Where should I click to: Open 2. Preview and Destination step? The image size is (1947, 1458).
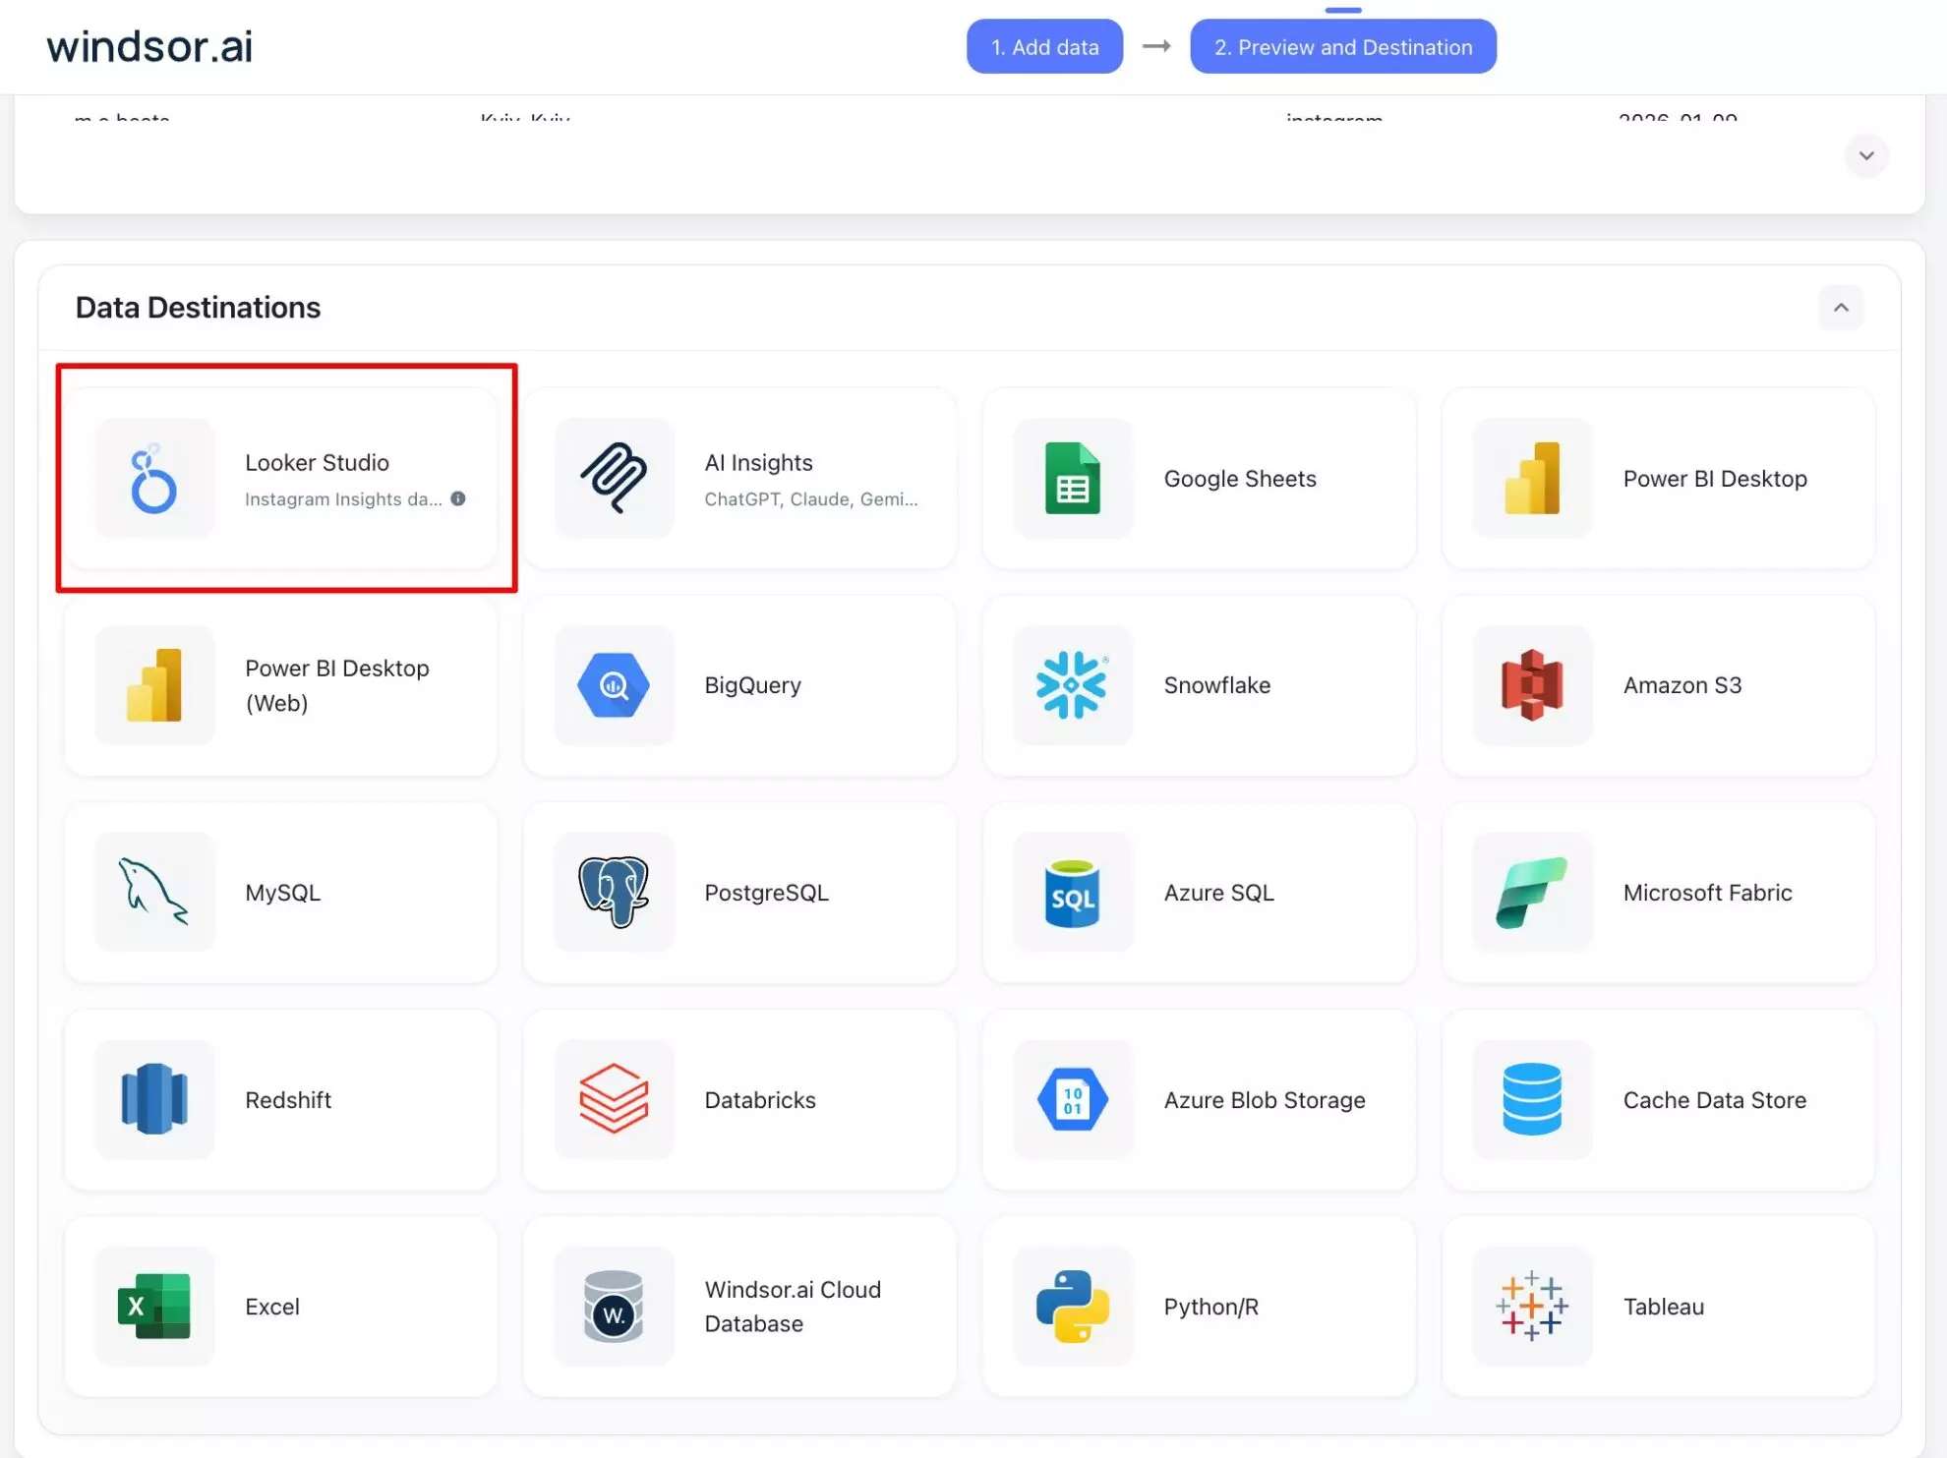[x=1342, y=47]
